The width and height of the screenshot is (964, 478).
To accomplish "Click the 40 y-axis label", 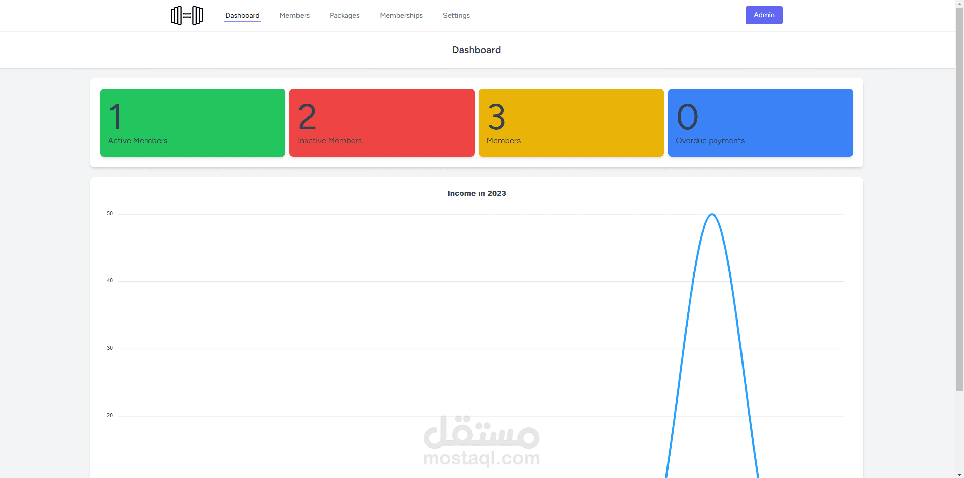I will pos(110,281).
